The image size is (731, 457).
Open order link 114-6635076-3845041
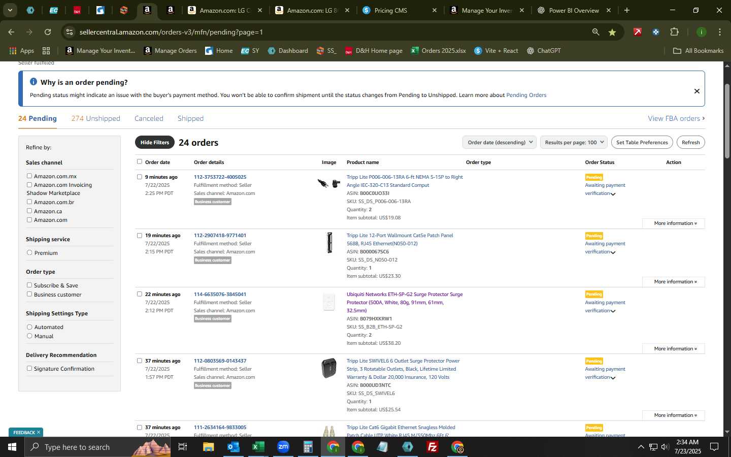click(220, 295)
